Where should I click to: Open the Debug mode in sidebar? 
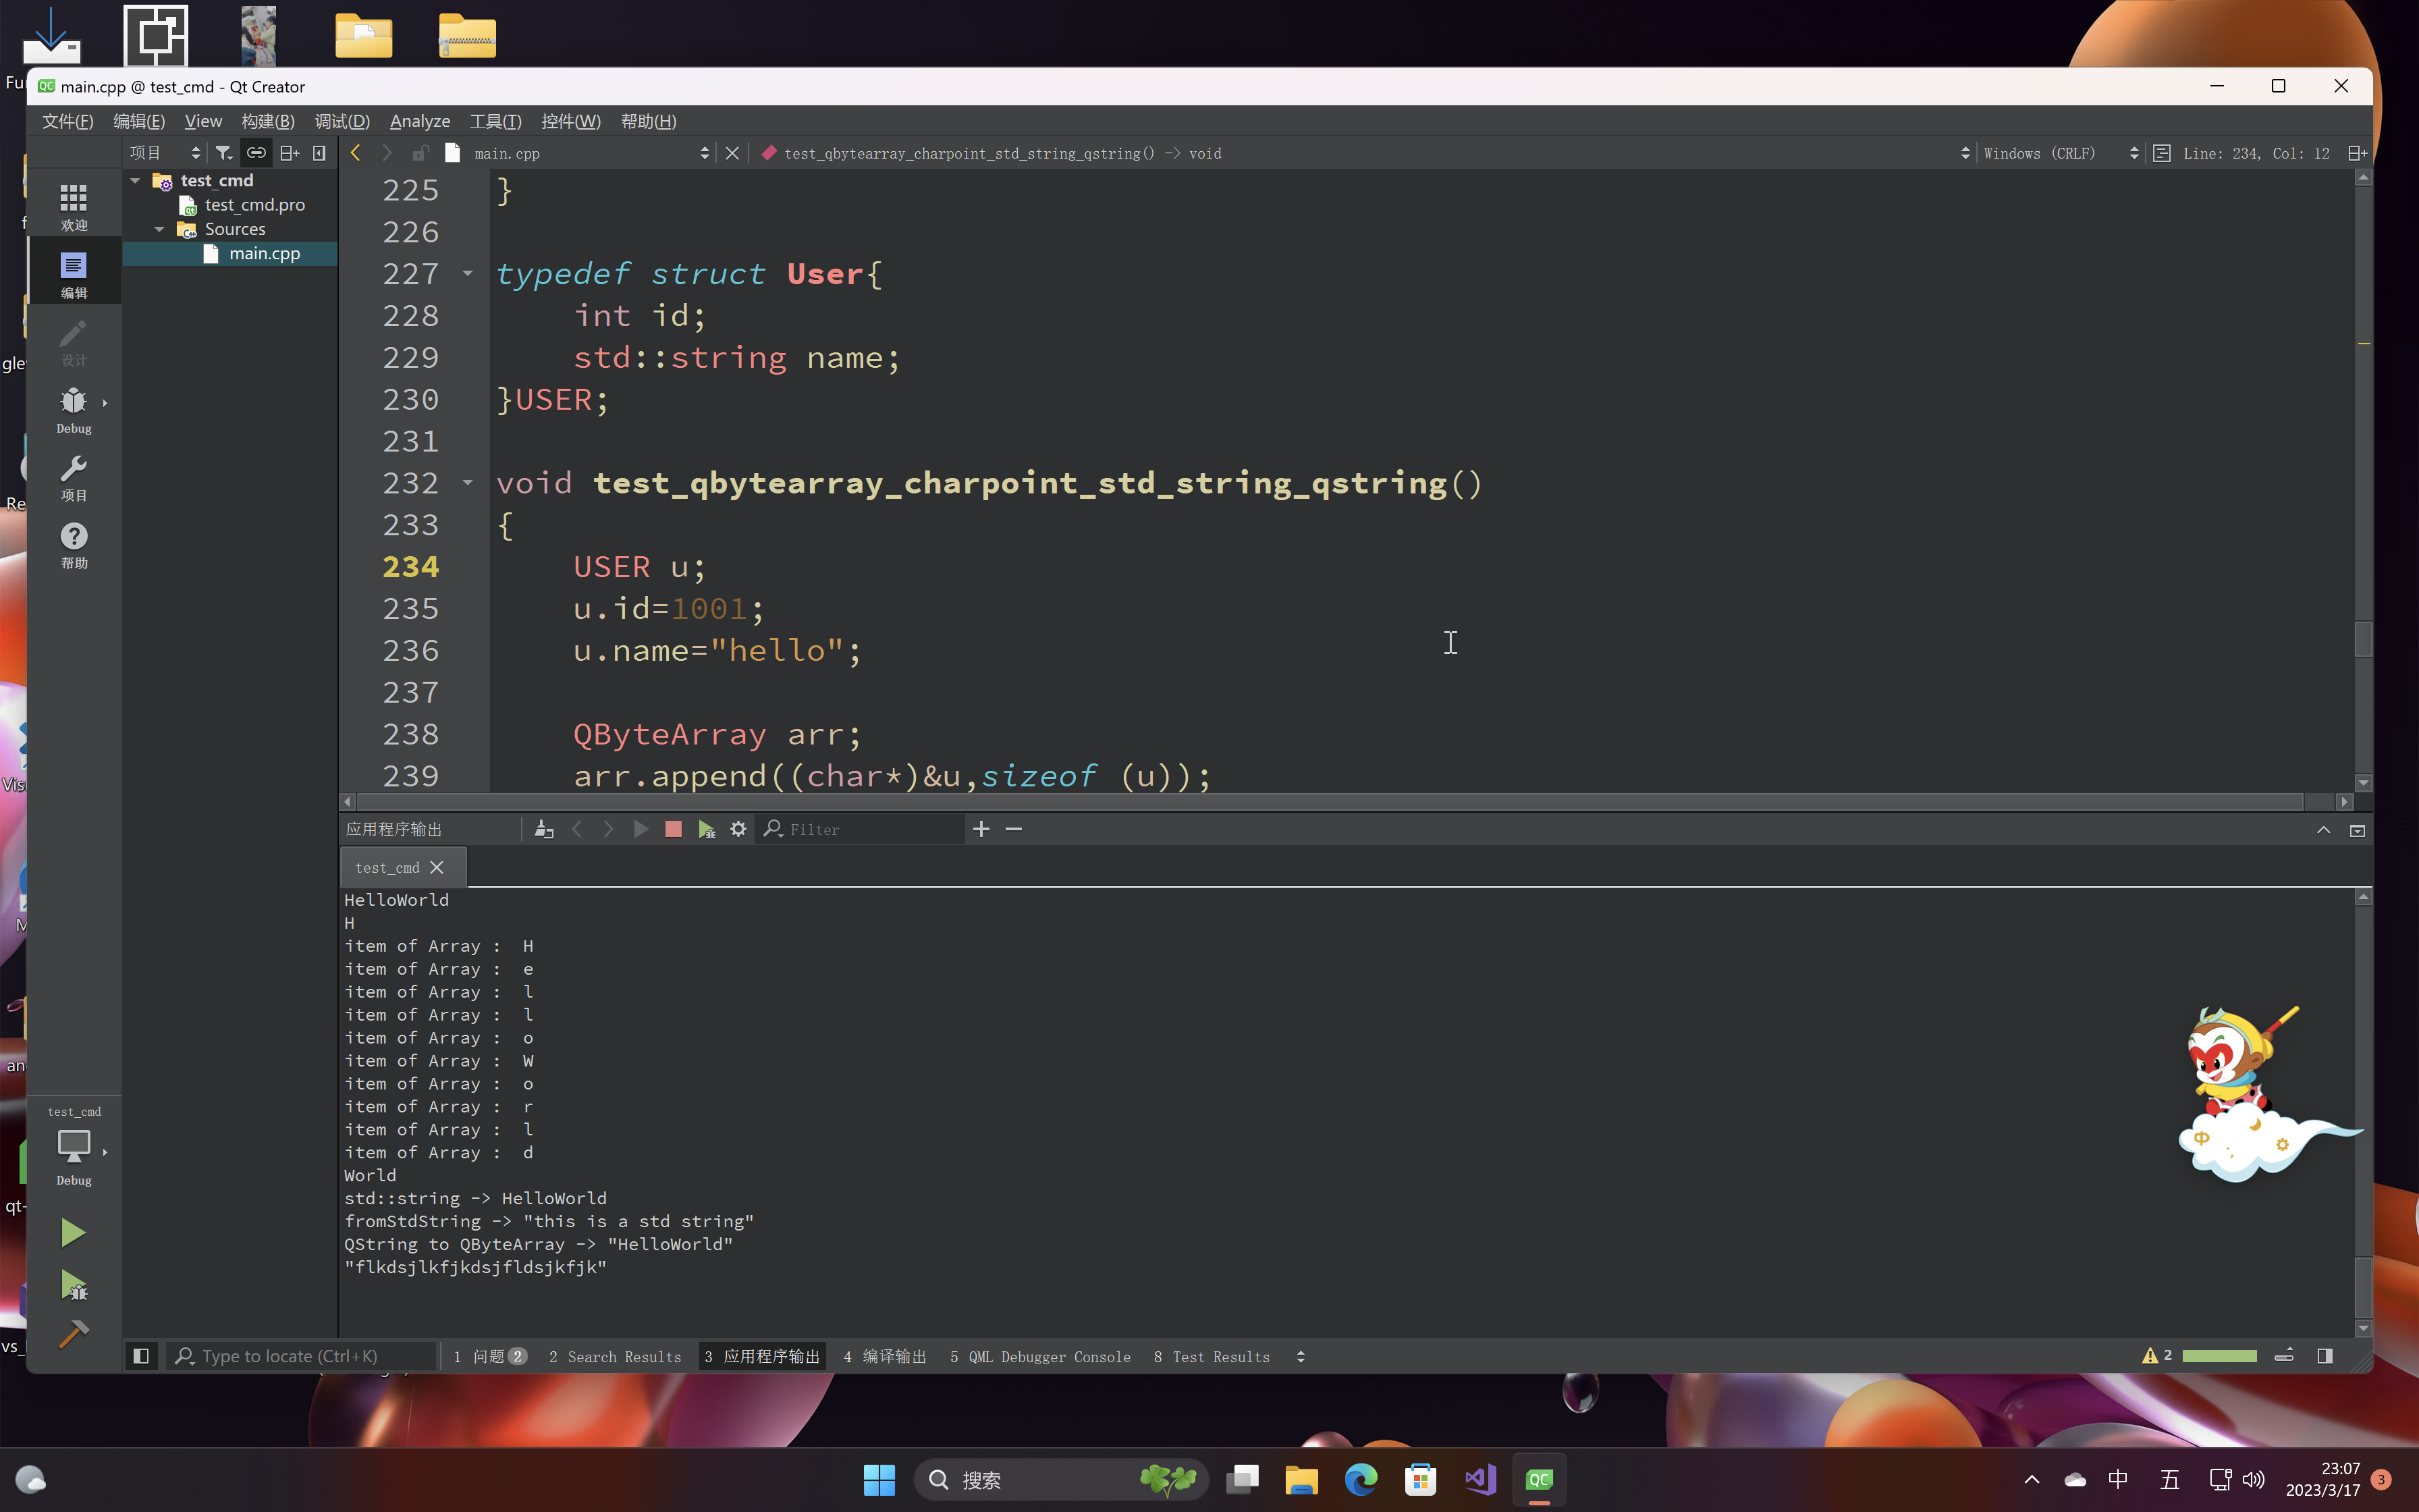point(74,410)
